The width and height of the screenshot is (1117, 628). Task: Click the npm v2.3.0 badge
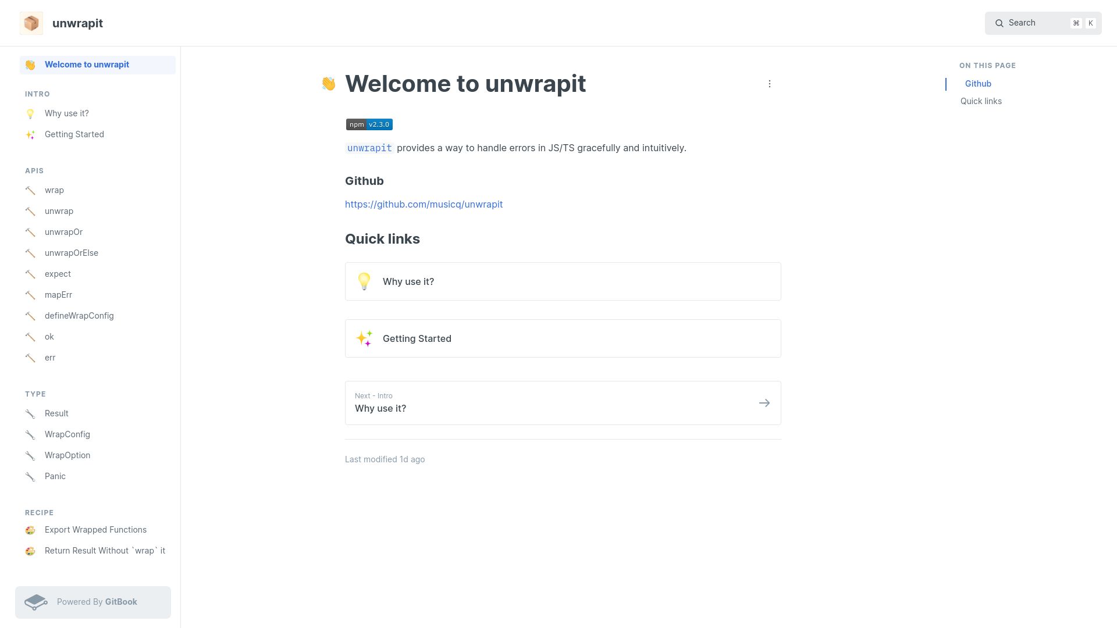coord(369,124)
